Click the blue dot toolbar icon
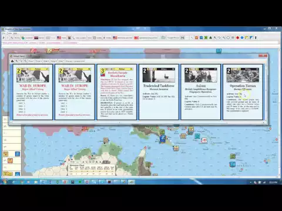 [x=242, y=38]
